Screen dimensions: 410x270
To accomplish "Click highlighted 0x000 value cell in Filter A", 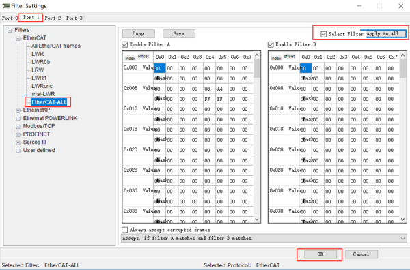I will tap(159, 68).
